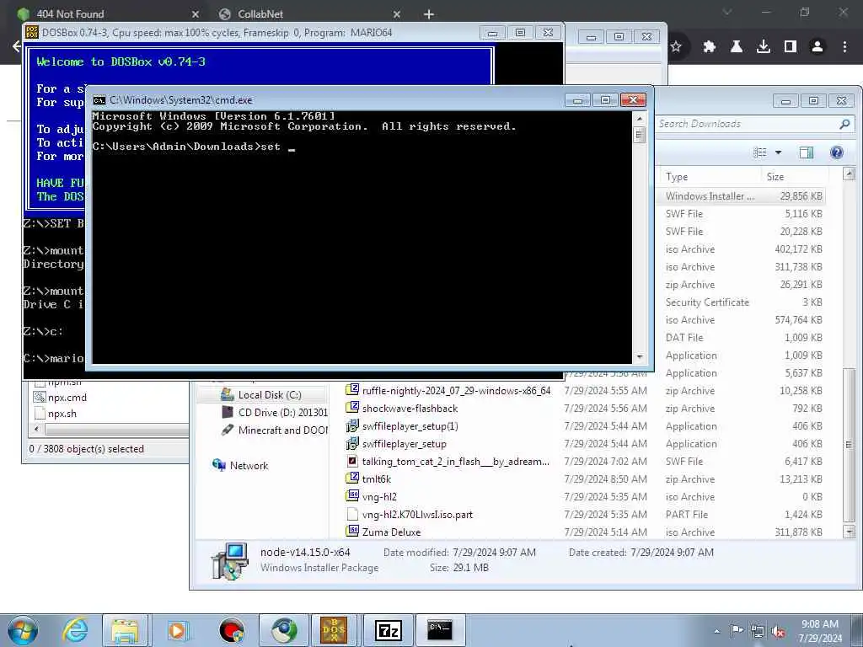Click the red circular app taskbar icon
Image resolution: width=863 pixels, height=647 pixels.
(231, 630)
